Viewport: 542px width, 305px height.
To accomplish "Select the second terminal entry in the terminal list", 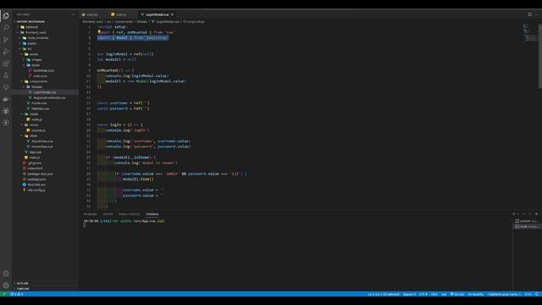I will click(527, 226).
